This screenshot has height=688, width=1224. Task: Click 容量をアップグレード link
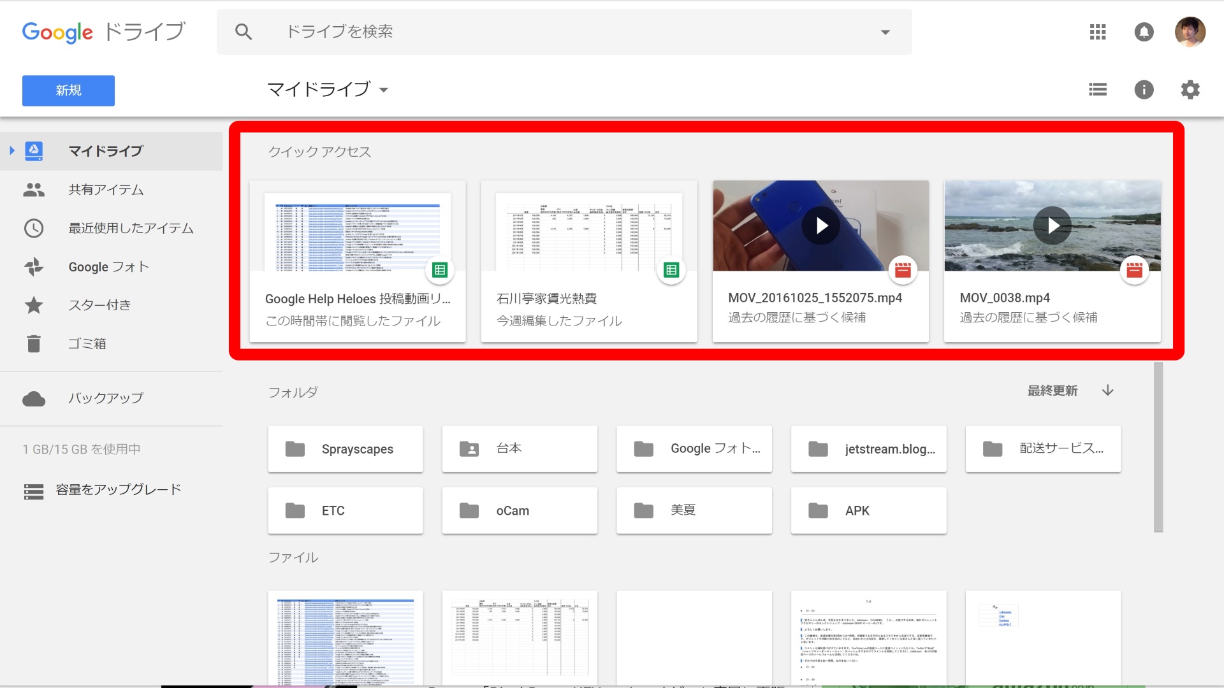coord(118,490)
